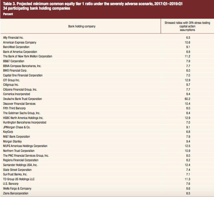This screenshot has width=214, height=197.
Task: Click the 10.9 value for Northern Trust
Action: 187,151
